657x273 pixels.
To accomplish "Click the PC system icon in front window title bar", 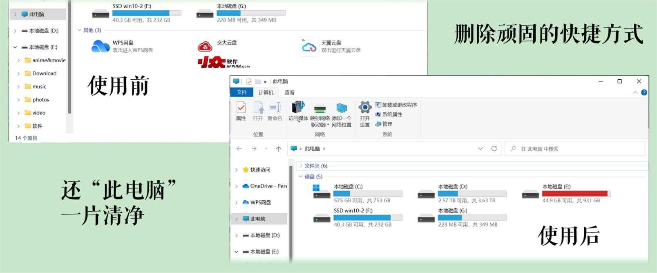I will [x=237, y=81].
